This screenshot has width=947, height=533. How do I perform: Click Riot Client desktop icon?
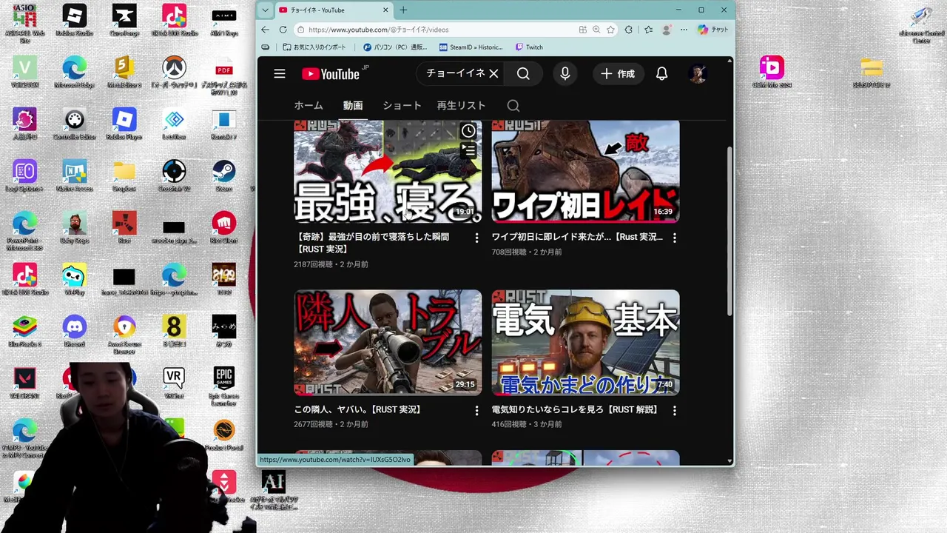click(x=223, y=228)
